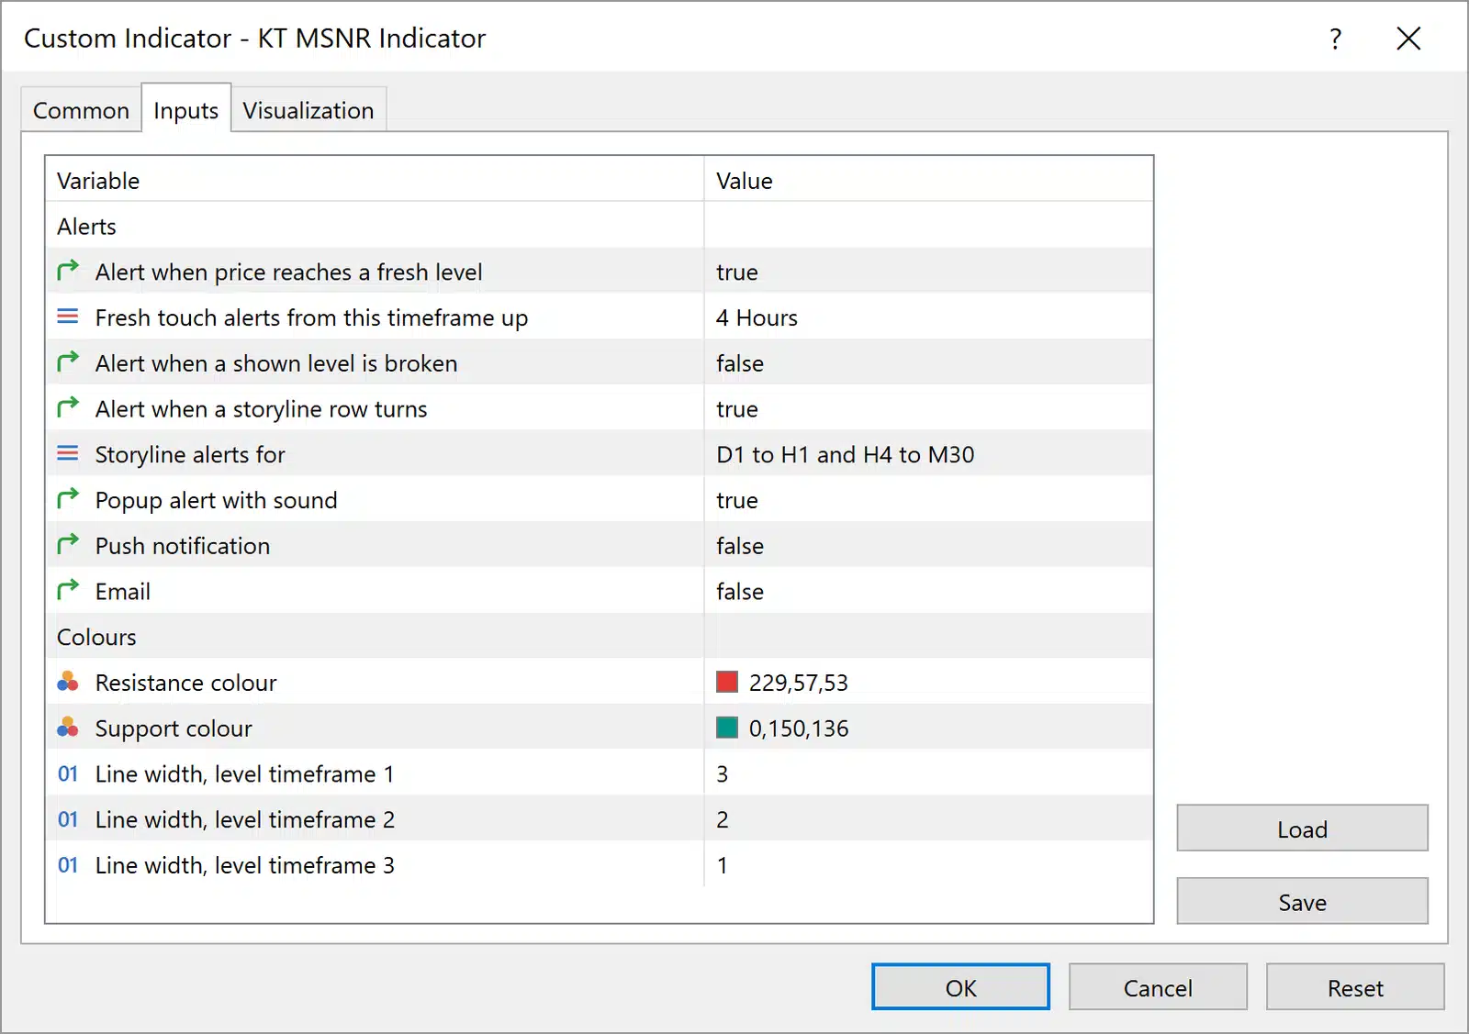Image resolution: width=1469 pixels, height=1034 pixels.
Task: Edit the value 1 for timeframe 3 line width
Action: 928,865
